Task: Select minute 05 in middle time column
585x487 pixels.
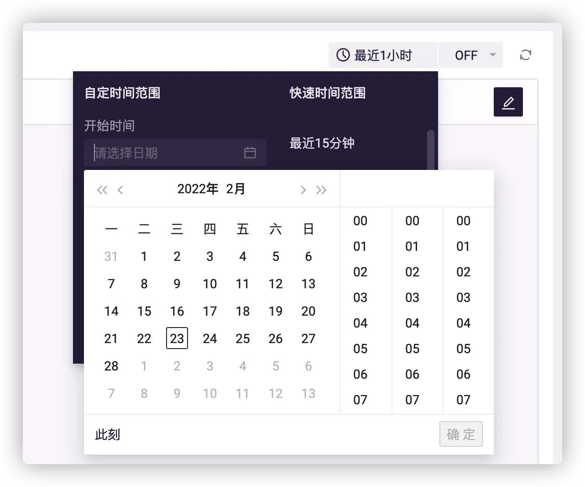Action: click(x=412, y=349)
